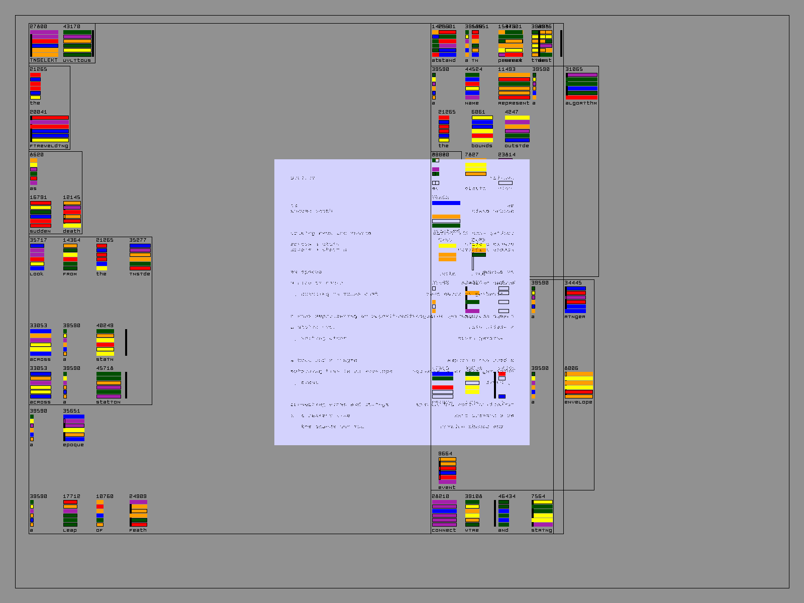This screenshot has height=603, width=804.
Task: Select the "death" color bar block
Action: coord(72,214)
